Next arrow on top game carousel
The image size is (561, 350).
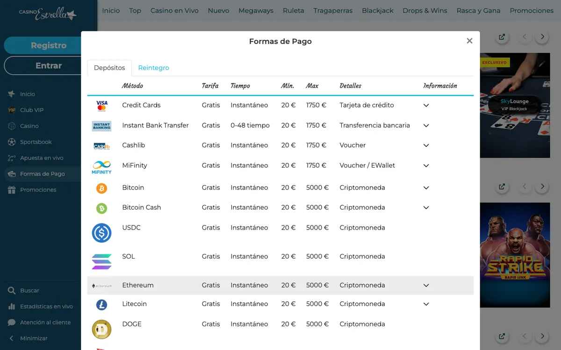pos(542,37)
